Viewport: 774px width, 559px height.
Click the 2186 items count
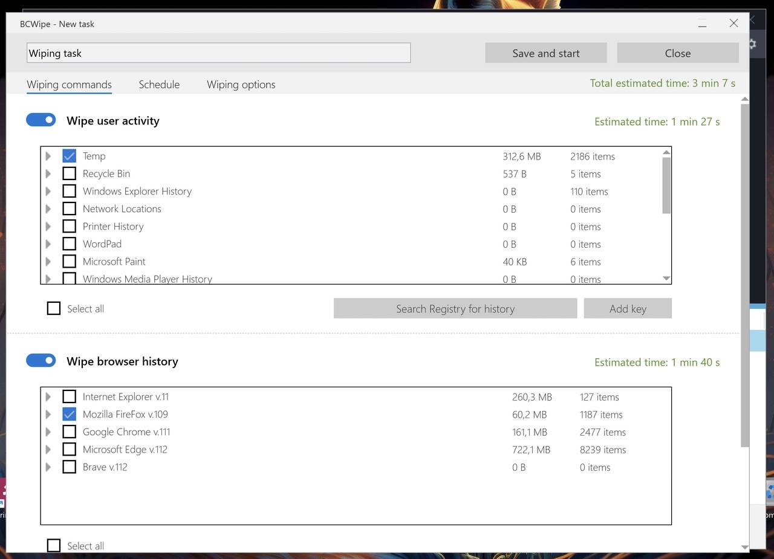point(593,156)
